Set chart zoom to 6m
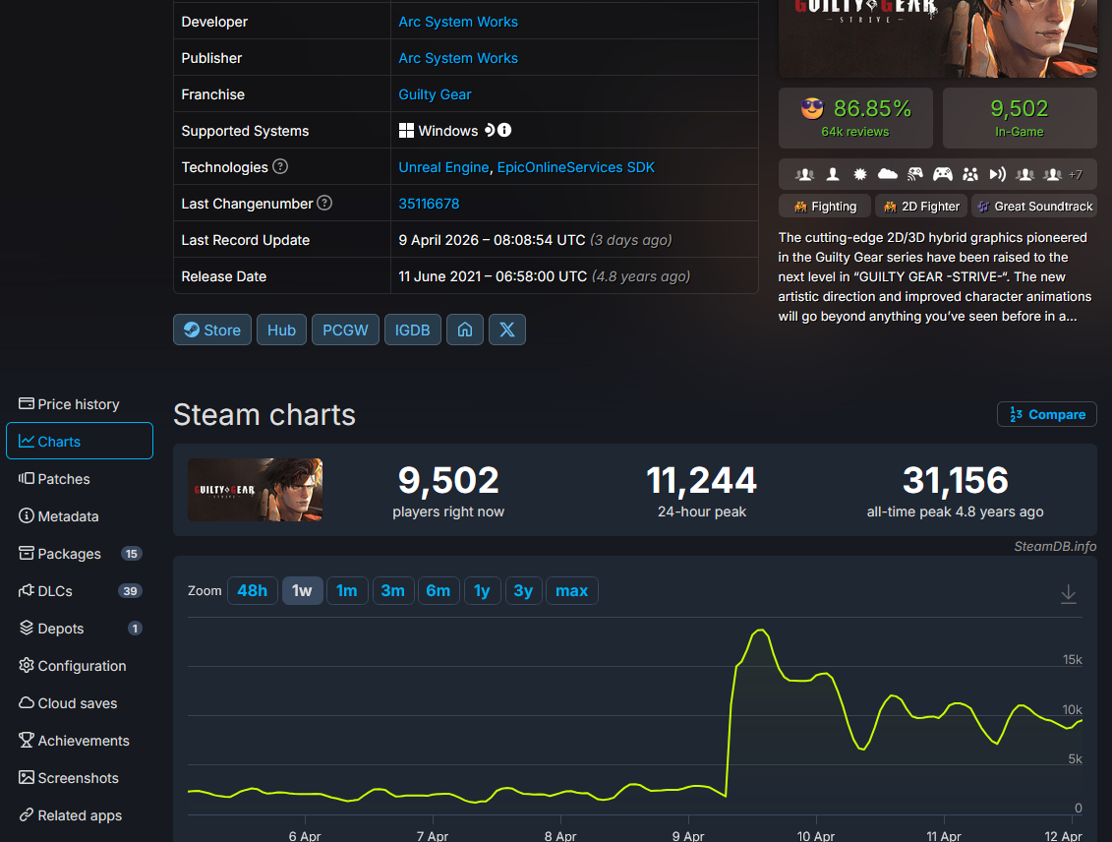This screenshot has width=1112, height=842. (x=439, y=591)
